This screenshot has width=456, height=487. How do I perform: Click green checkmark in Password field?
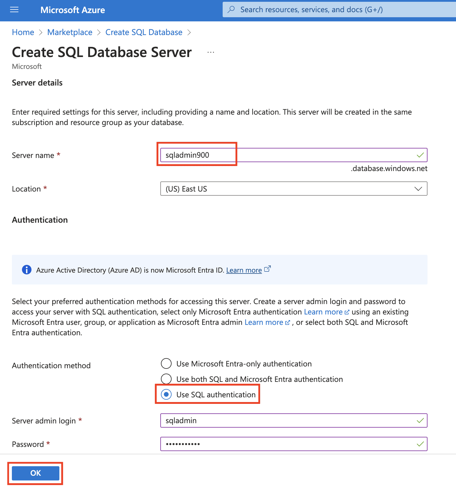(x=420, y=444)
